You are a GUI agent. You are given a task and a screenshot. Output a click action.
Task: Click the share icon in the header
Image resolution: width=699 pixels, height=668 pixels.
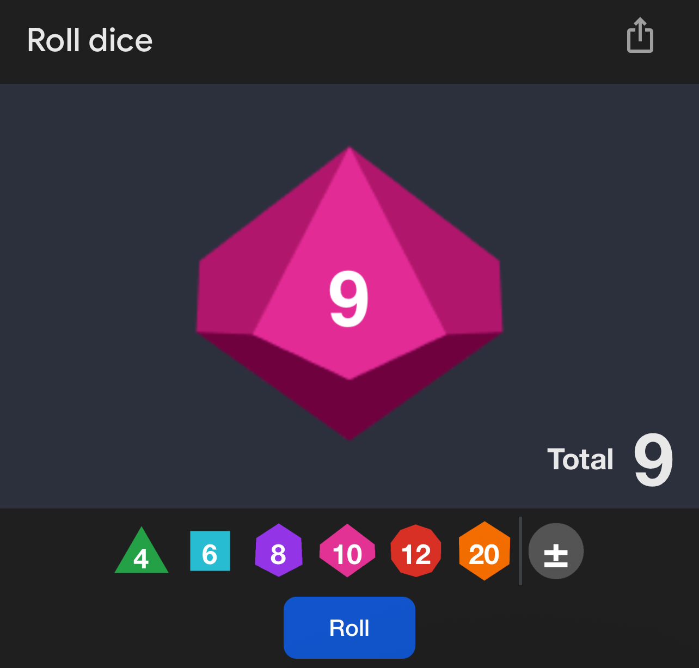(x=640, y=35)
